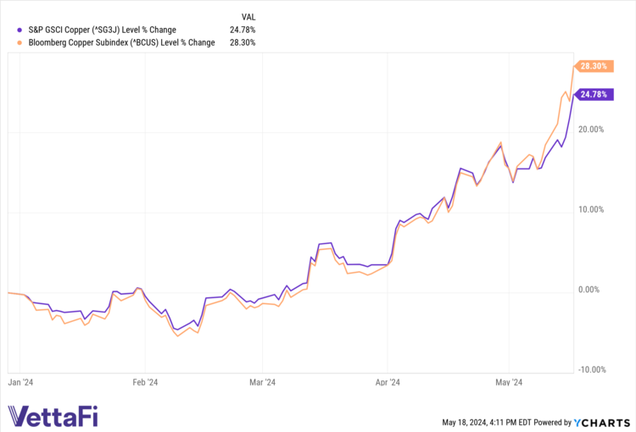Click the Mar '24 x-axis label

[262, 383]
